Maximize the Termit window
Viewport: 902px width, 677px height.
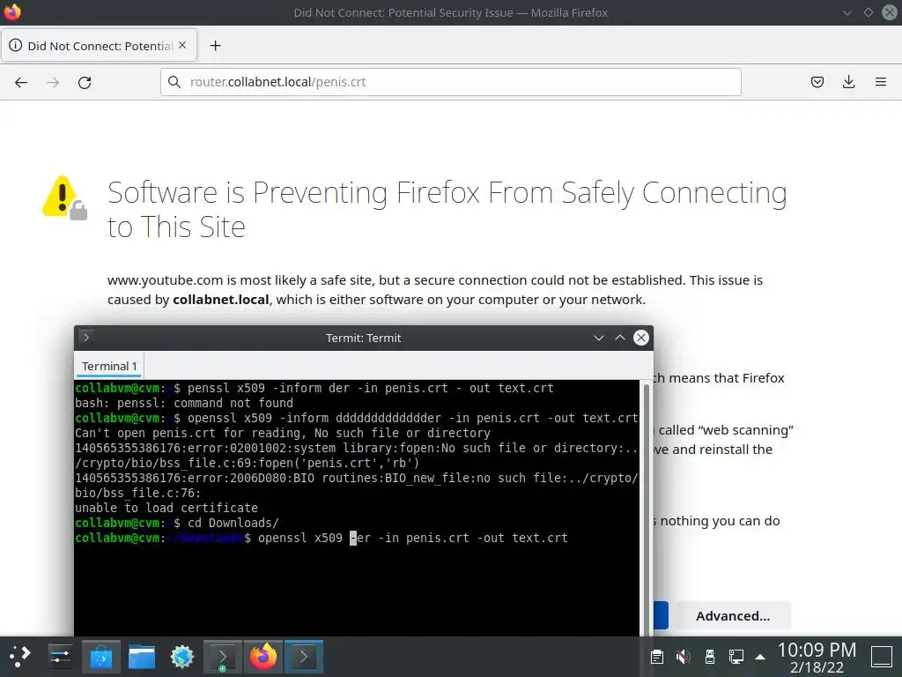coord(620,338)
